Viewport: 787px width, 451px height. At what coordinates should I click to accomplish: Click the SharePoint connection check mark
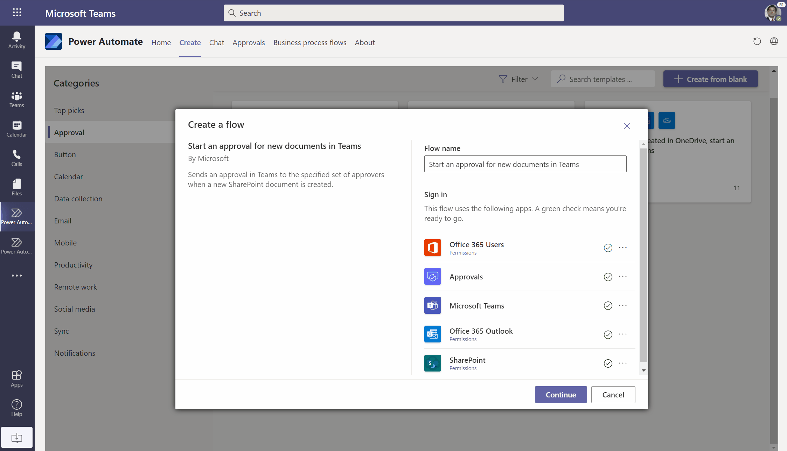point(608,363)
